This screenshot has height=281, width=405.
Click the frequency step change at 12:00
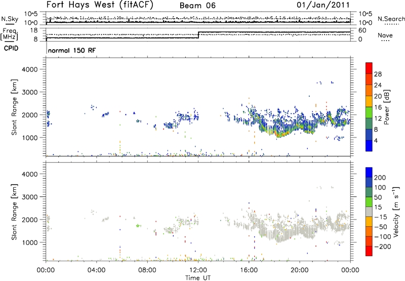(198, 35)
